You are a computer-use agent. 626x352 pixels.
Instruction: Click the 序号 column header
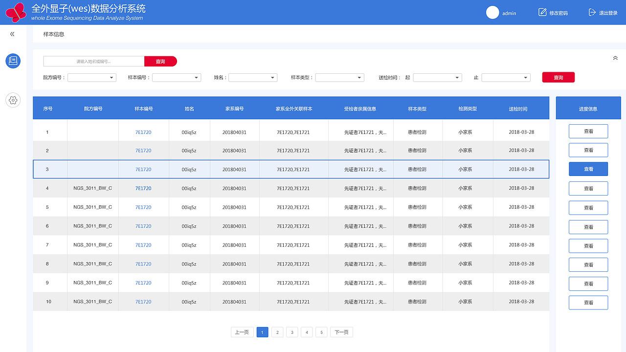point(47,109)
